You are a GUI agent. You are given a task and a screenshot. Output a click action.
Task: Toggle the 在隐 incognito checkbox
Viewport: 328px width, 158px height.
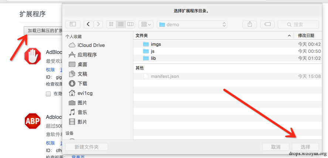click(48, 94)
